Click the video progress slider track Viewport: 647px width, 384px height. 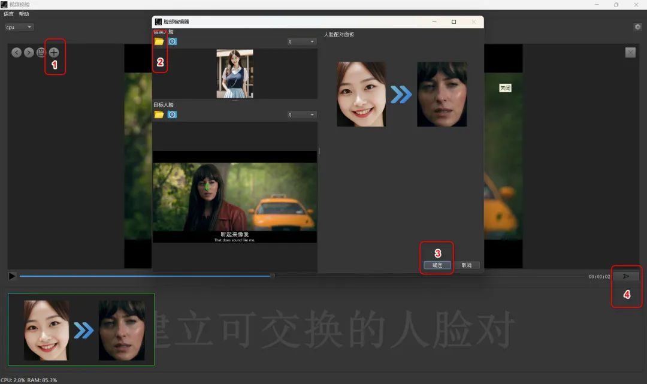pos(303,276)
